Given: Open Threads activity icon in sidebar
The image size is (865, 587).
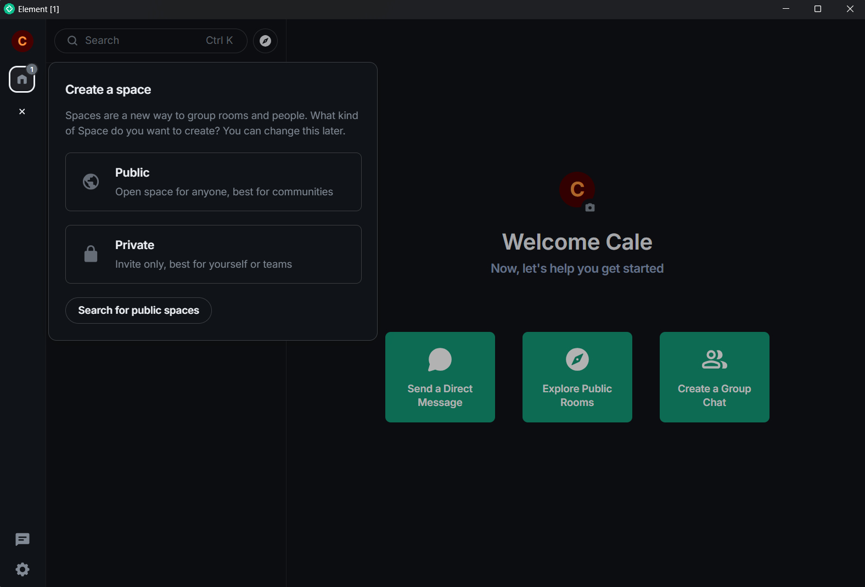Looking at the screenshot, I should point(23,540).
